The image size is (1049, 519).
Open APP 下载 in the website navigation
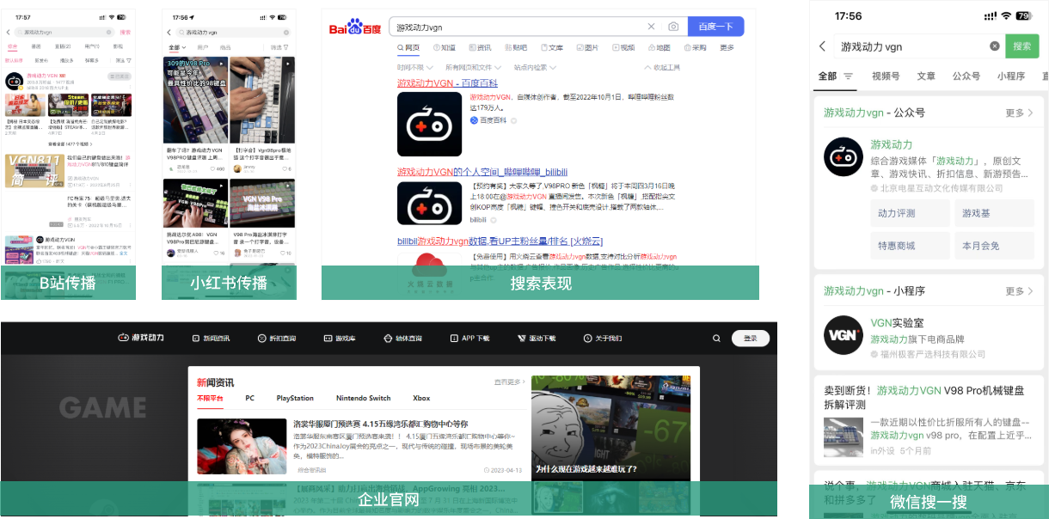tap(469, 339)
